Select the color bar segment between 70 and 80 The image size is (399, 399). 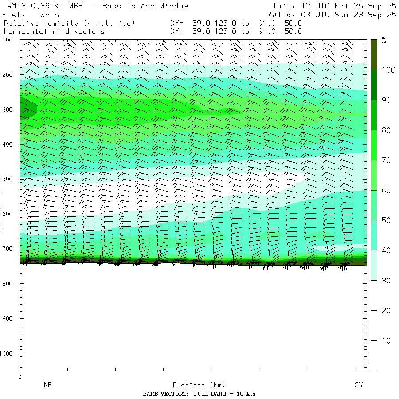click(374, 145)
